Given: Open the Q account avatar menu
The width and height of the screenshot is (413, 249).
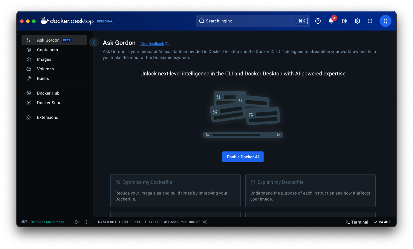Looking at the screenshot, I should pos(386,21).
